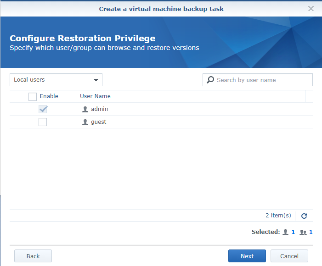
Task: Click the admin user avatar icon
Action: pos(85,109)
